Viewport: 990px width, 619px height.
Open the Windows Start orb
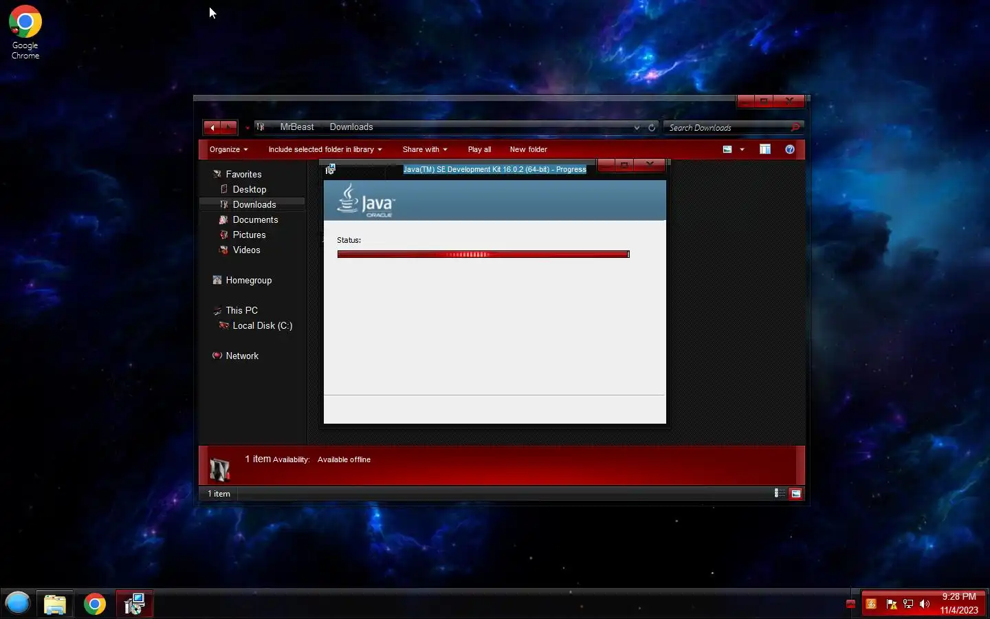[18, 603]
